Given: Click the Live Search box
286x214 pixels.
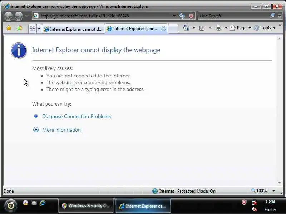Looking at the screenshot, I should point(233,16).
